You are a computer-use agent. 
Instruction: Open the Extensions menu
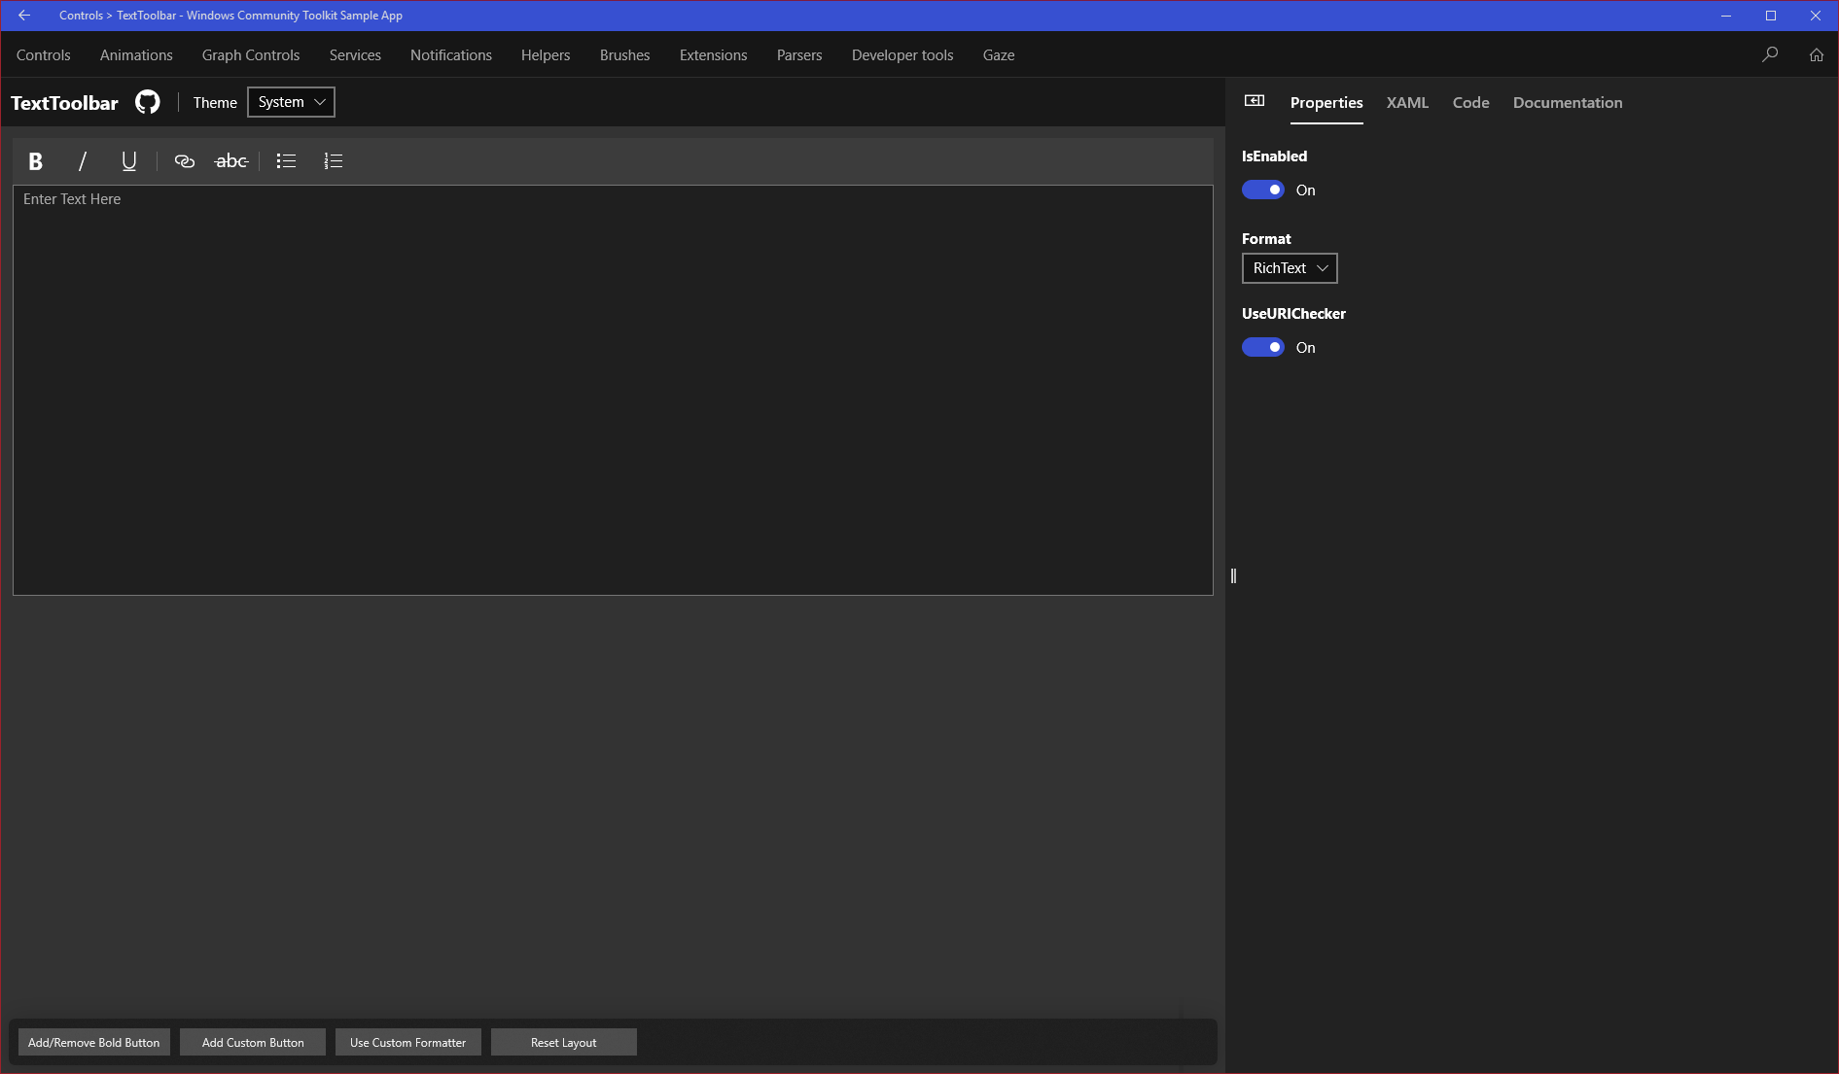[714, 55]
